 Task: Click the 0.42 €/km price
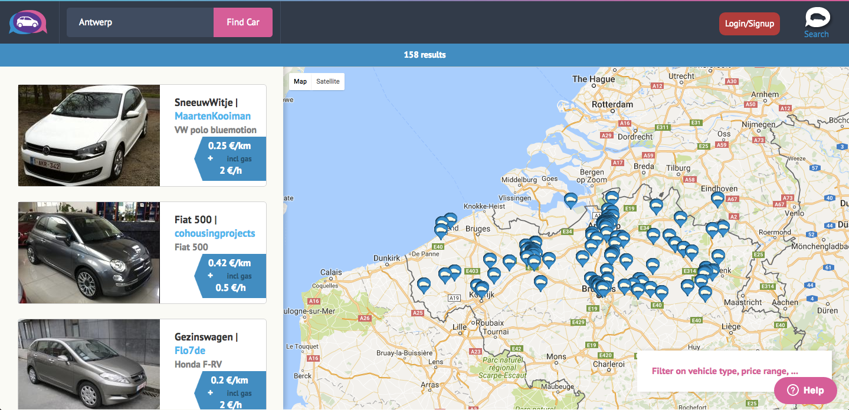[230, 263]
